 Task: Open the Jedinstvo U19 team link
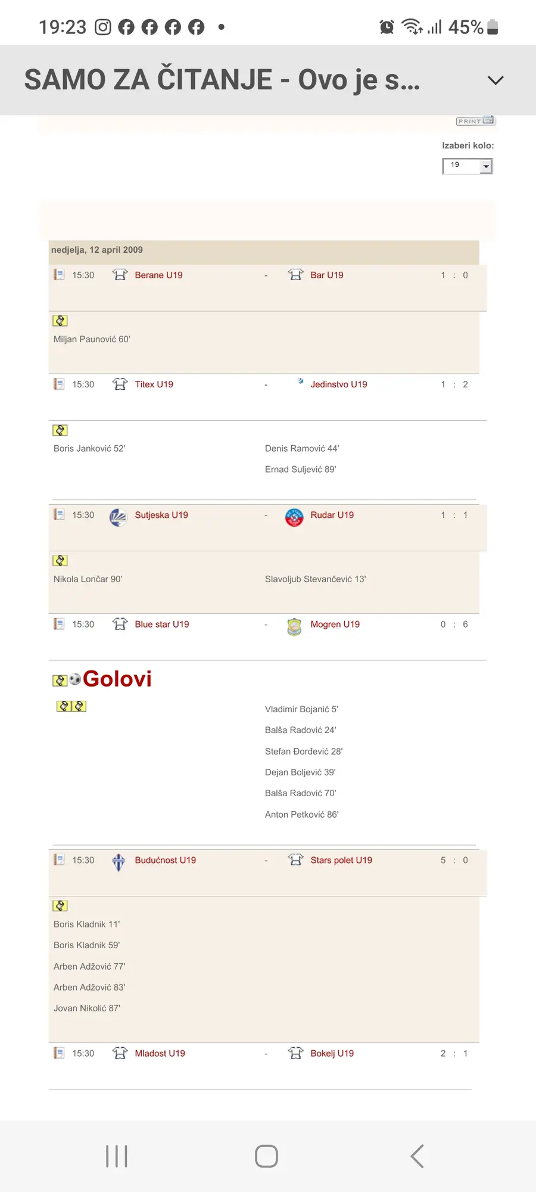tap(339, 384)
